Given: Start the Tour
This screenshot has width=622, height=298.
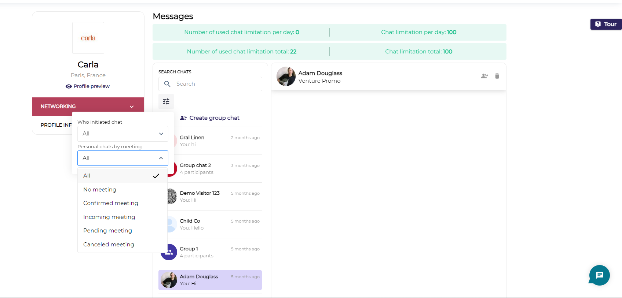Looking at the screenshot, I should [x=606, y=24].
